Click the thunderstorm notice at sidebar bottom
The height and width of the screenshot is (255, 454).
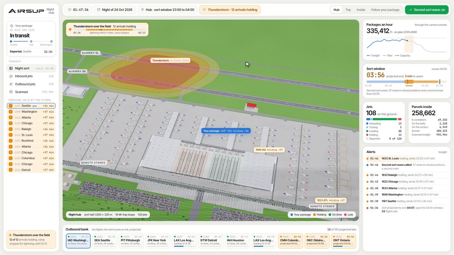(x=31, y=240)
